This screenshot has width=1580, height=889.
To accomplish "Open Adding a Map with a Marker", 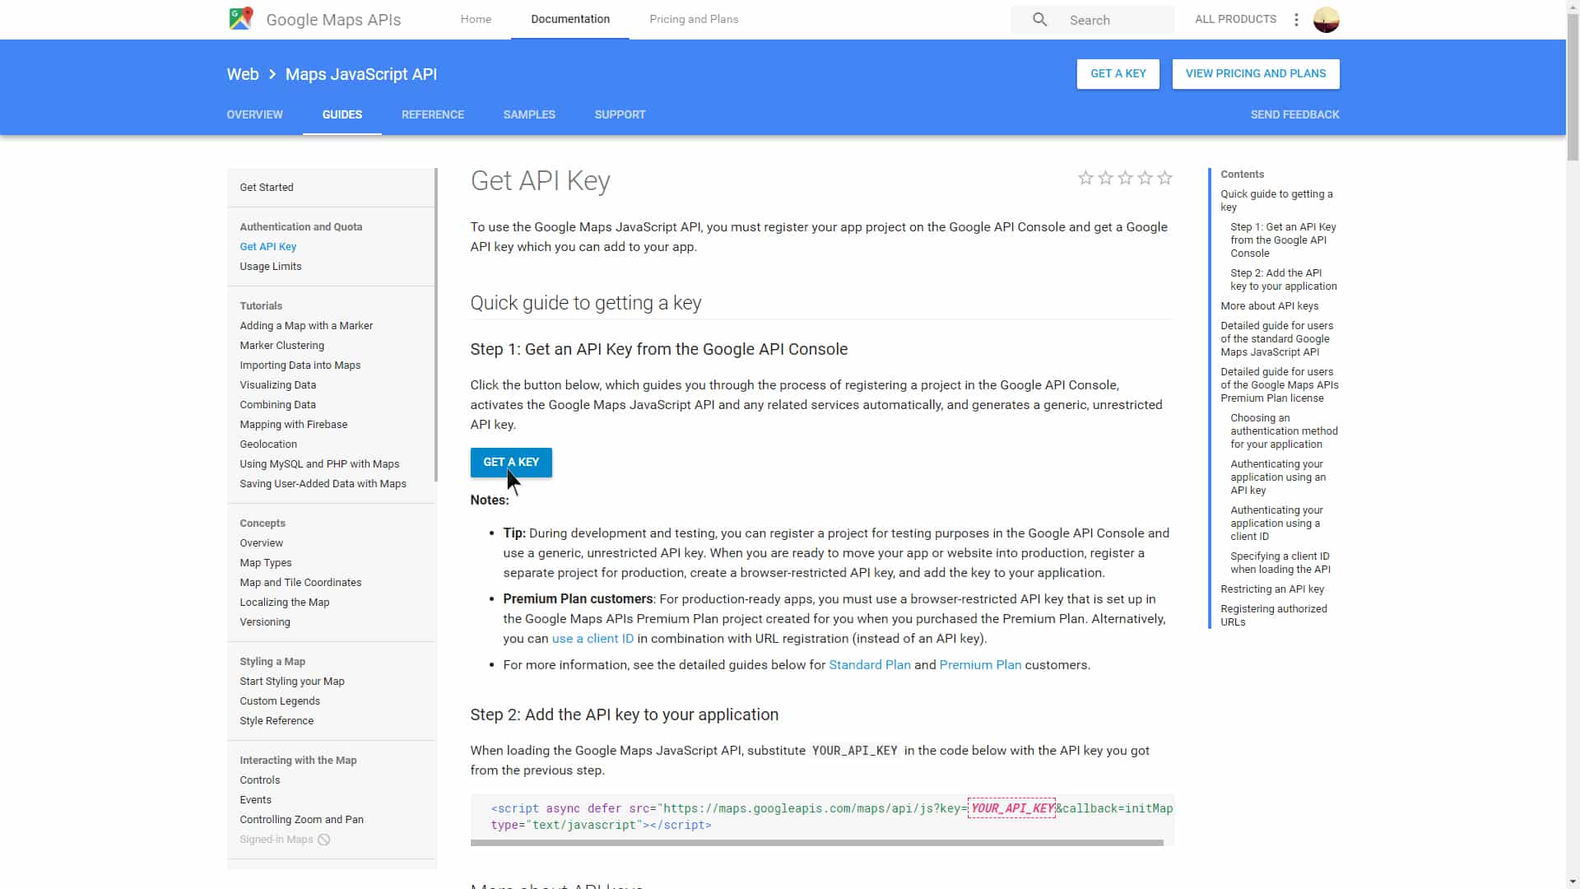I will coord(306,326).
